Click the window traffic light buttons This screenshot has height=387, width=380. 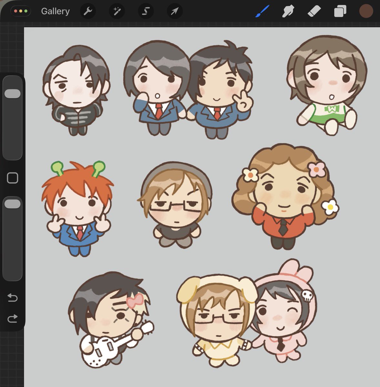coord(21,11)
